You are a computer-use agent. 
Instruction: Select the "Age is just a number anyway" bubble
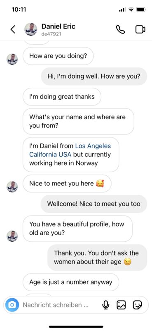point(70,282)
